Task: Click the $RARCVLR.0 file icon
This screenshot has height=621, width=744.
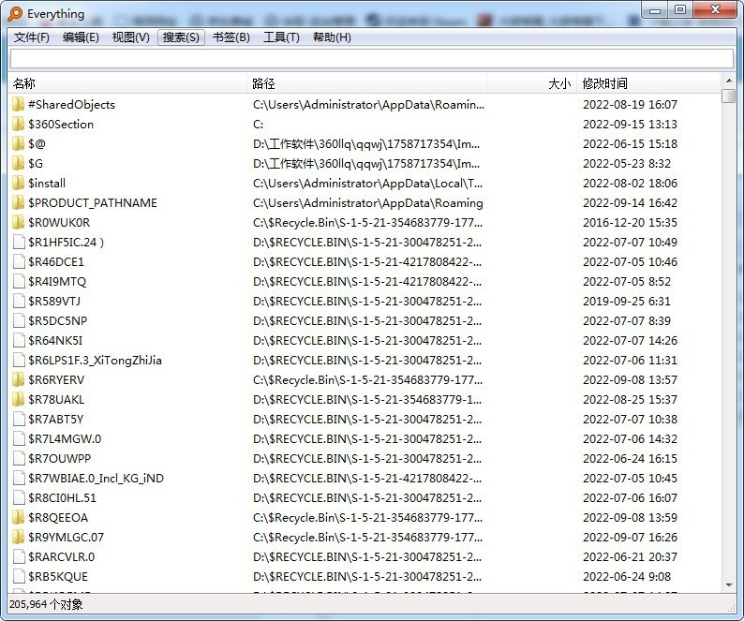Action: tap(19, 557)
